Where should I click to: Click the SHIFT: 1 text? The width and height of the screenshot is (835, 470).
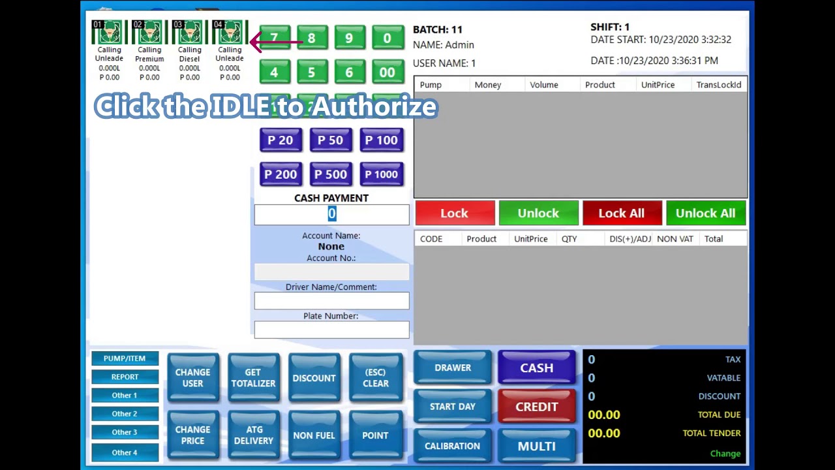(610, 27)
